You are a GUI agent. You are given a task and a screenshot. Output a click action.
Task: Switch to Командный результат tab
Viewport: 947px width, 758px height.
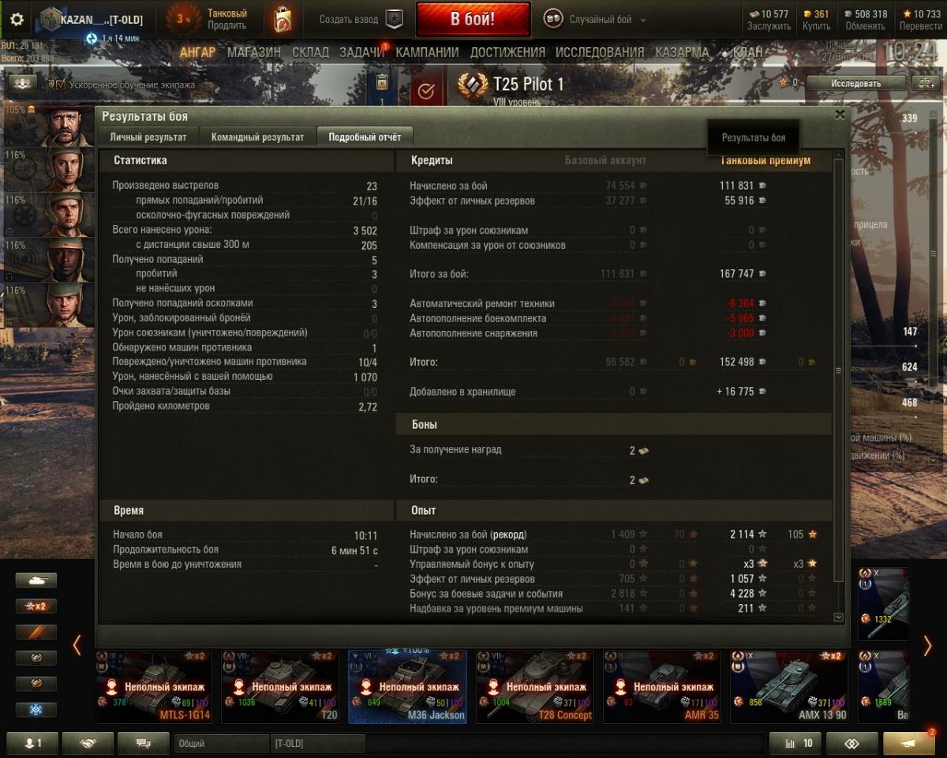257,137
